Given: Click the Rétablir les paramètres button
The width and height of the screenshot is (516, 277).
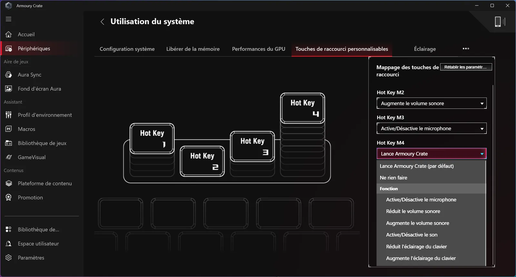Looking at the screenshot, I should coord(465,67).
